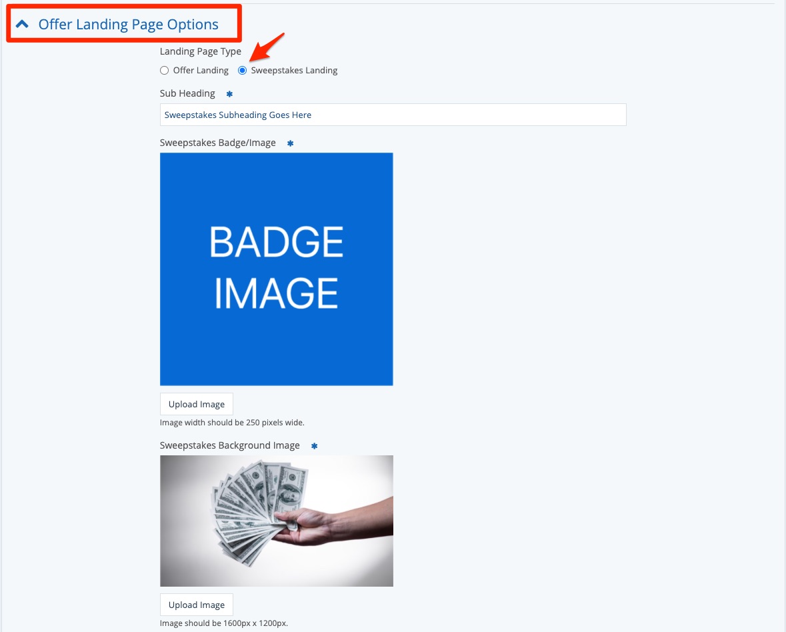Click the red arrow pointing at Sweepstakes Landing
The height and width of the screenshot is (632, 786).
tap(267, 45)
